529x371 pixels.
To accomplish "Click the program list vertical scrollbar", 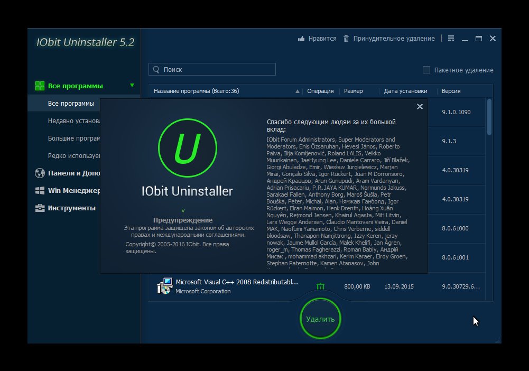I will tap(489, 117).
